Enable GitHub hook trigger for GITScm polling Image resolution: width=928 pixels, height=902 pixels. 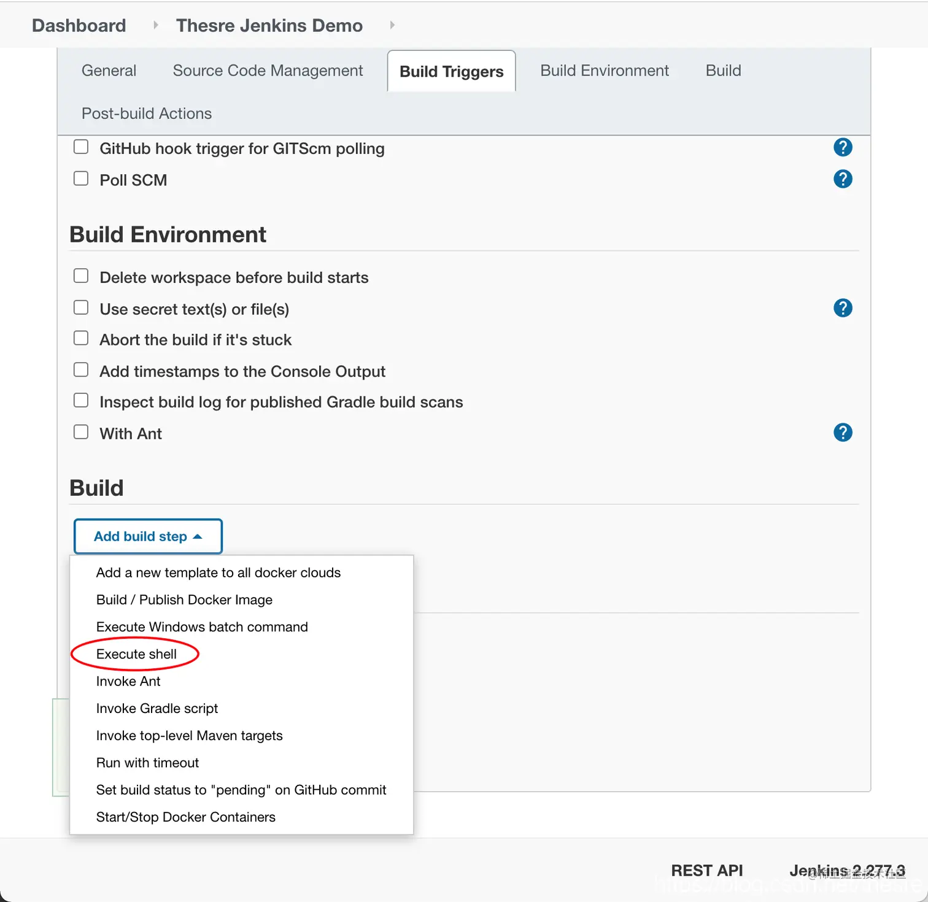(81, 147)
